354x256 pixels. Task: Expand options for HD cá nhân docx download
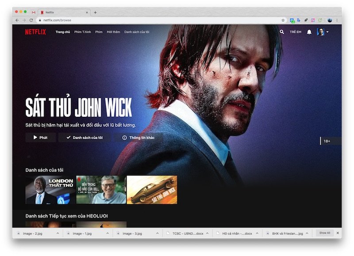pos(257,233)
